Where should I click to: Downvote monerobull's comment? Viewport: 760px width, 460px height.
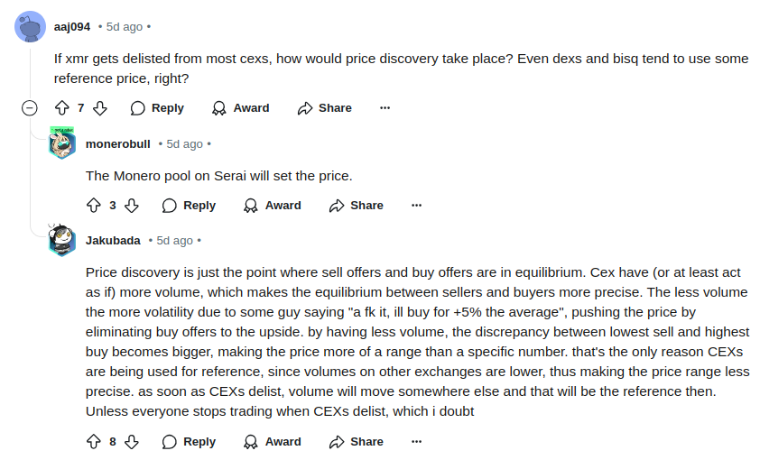[x=132, y=206]
